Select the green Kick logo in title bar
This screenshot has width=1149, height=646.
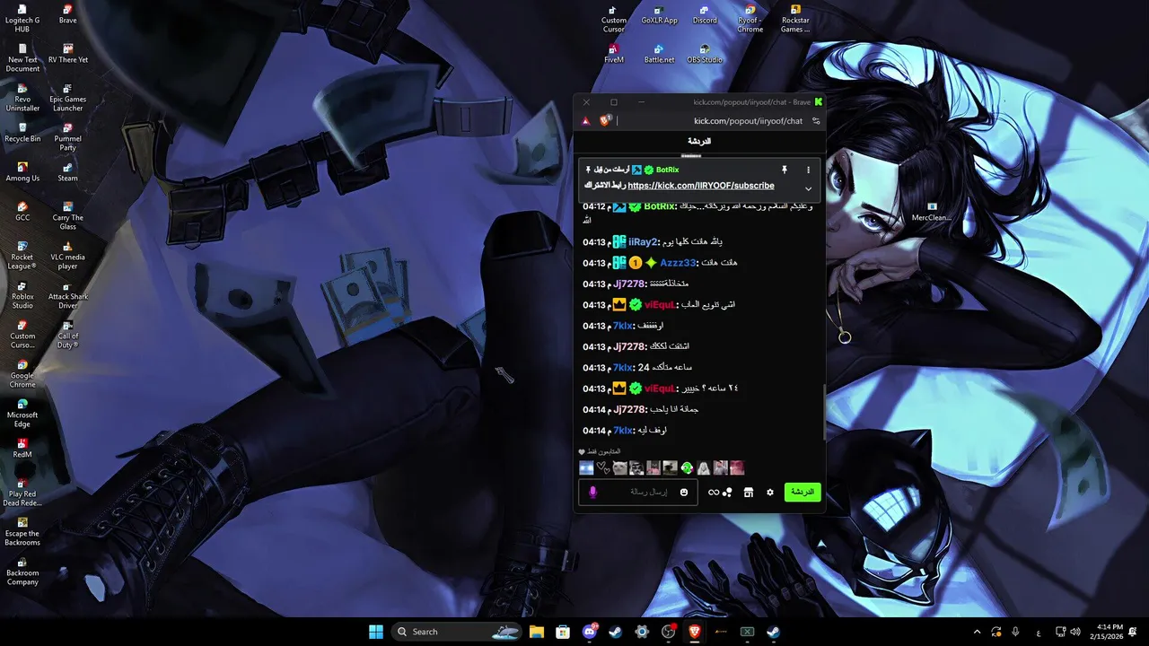tap(819, 101)
